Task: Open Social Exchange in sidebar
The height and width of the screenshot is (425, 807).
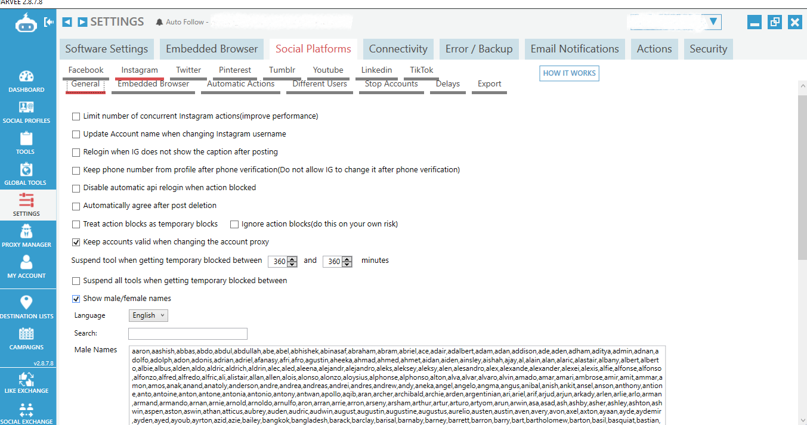Action: click(x=26, y=413)
